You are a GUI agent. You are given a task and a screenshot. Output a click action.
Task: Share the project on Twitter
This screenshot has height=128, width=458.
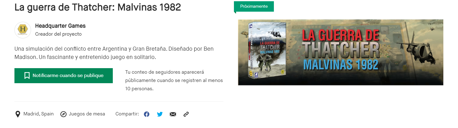(x=160, y=114)
